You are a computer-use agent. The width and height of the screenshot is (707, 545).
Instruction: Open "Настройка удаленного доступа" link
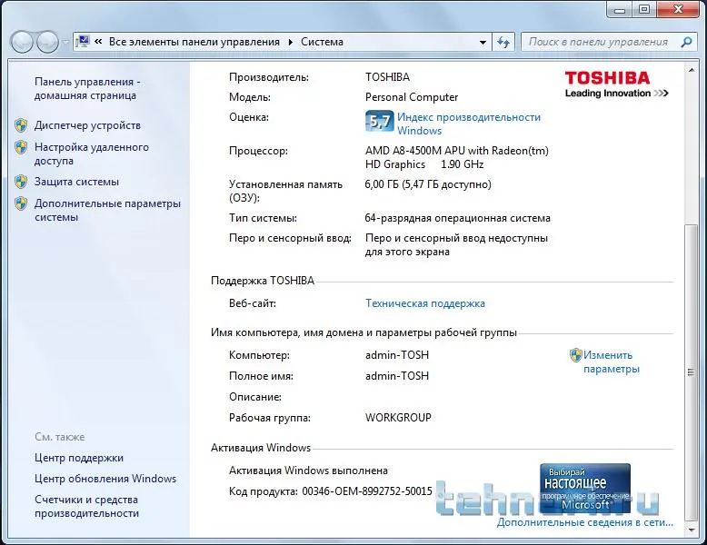[x=92, y=154]
